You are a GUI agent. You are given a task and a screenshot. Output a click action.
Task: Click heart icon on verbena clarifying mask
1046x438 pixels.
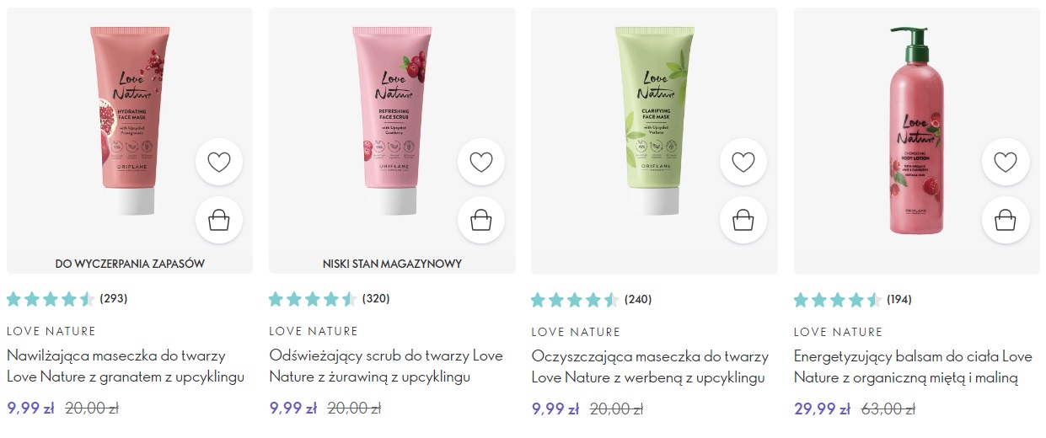(x=743, y=162)
